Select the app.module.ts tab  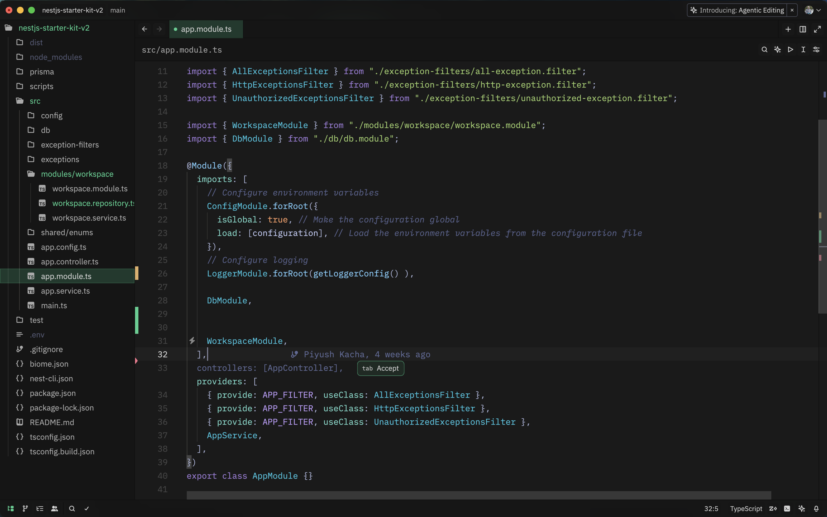coord(206,30)
